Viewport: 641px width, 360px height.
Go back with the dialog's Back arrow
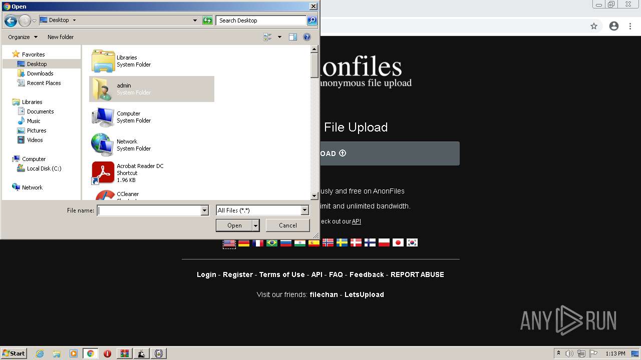tap(11, 20)
